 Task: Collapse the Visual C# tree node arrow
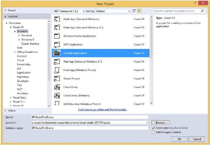[11, 27]
